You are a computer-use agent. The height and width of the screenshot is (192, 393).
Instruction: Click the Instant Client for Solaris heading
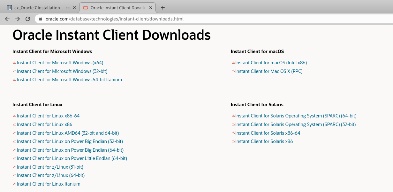pyautogui.click(x=257, y=105)
